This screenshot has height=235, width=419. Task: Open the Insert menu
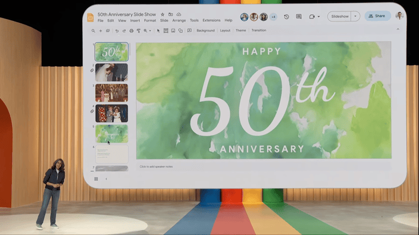(x=135, y=21)
